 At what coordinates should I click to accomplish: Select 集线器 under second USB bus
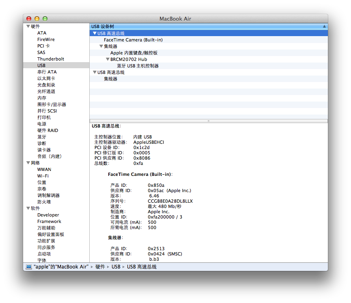(209, 79)
